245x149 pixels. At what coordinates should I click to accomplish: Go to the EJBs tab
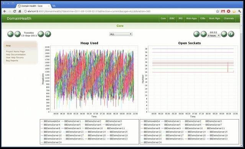point(203,18)
